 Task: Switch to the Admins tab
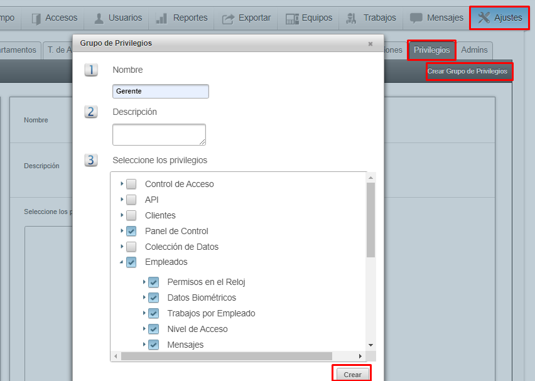(474, 50)
